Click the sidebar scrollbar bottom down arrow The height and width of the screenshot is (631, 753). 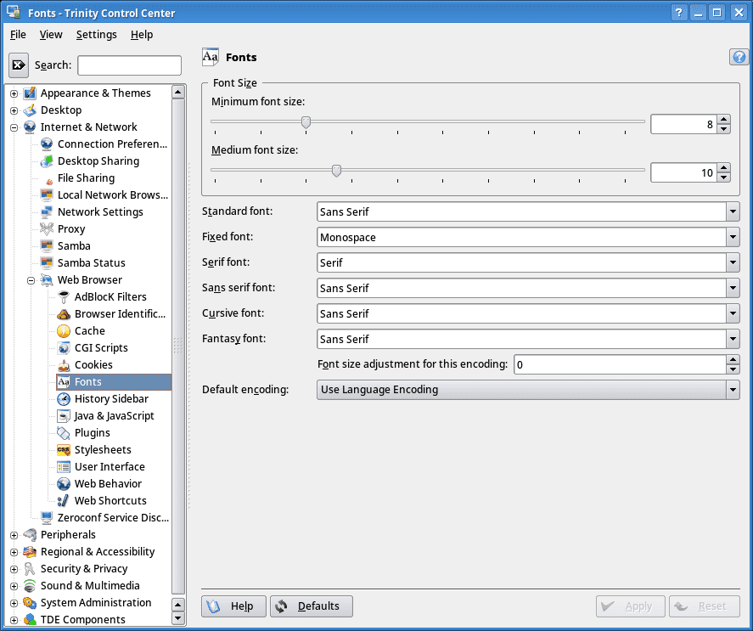tap(178, 618)
